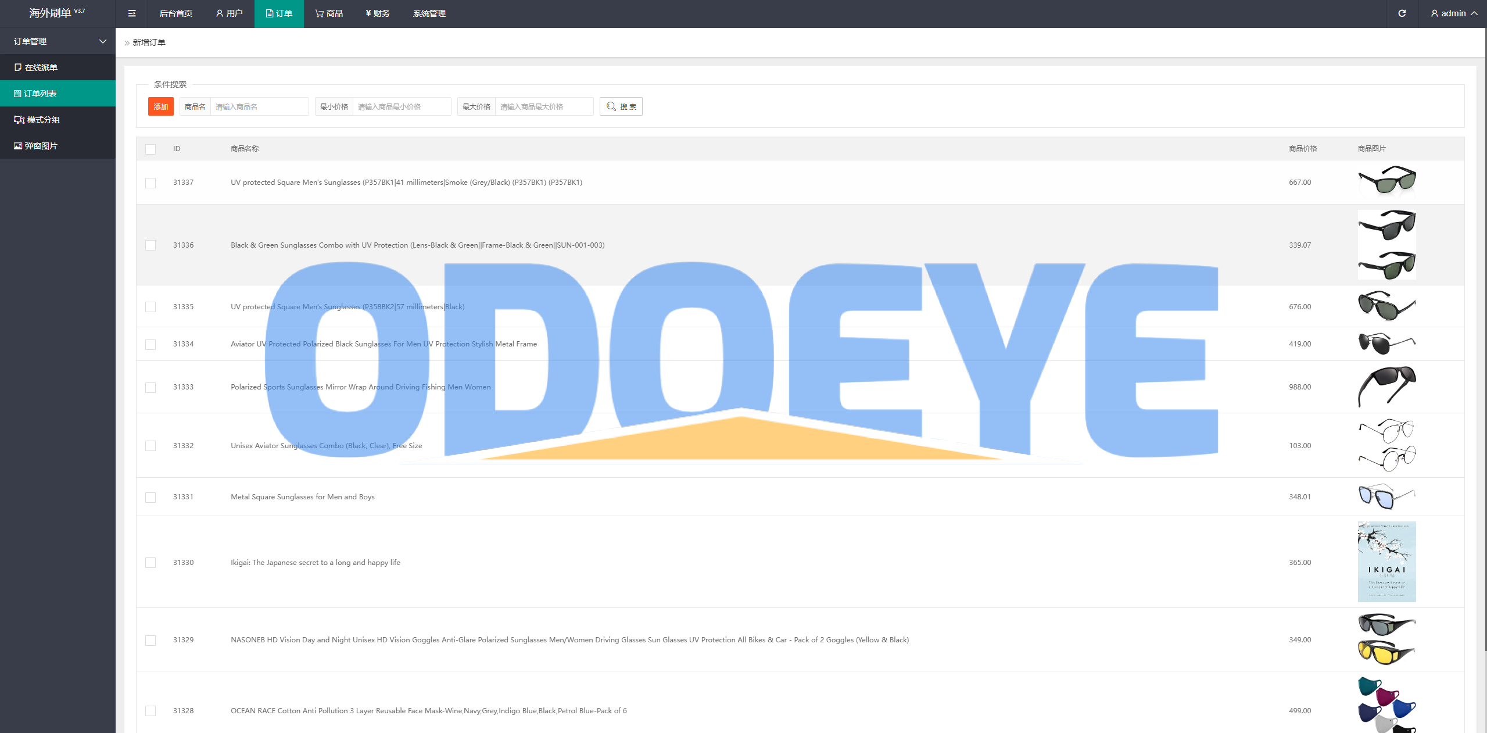Viewport: 1487px width, 733px height.
Task: Click the product 31329 goggles thumbnail
Action: (1386, 639)
